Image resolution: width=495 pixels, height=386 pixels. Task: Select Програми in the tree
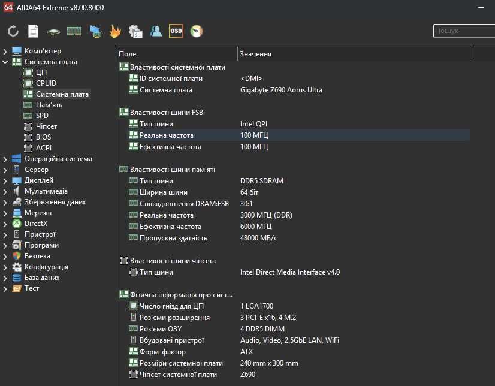41,245
